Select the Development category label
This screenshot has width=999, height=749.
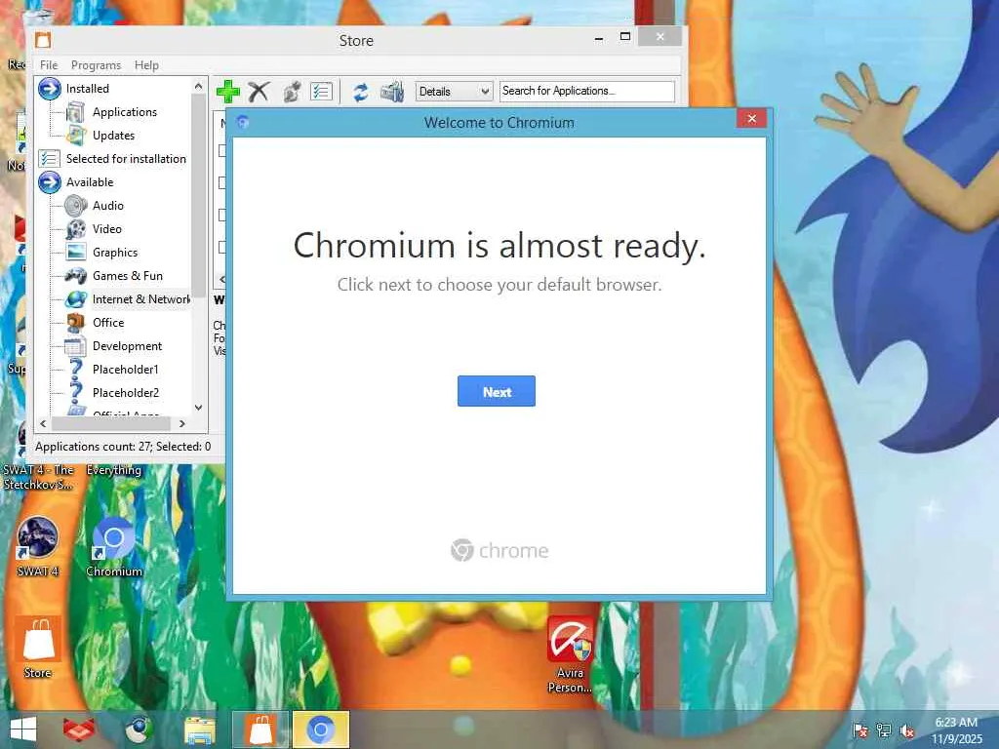point(128,346)
